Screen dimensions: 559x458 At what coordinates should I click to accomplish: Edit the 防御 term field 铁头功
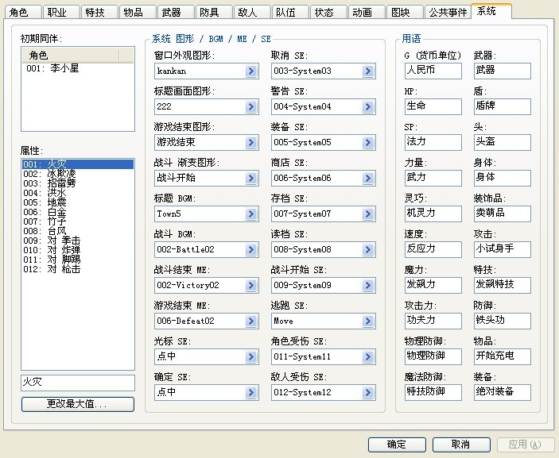502,321
